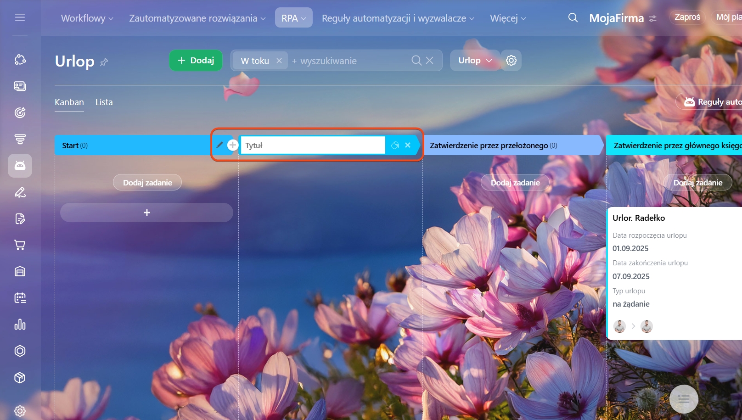Open the shopping cart icon in sidebar
This screenshot has height=420, width=742.
[20, 245]
